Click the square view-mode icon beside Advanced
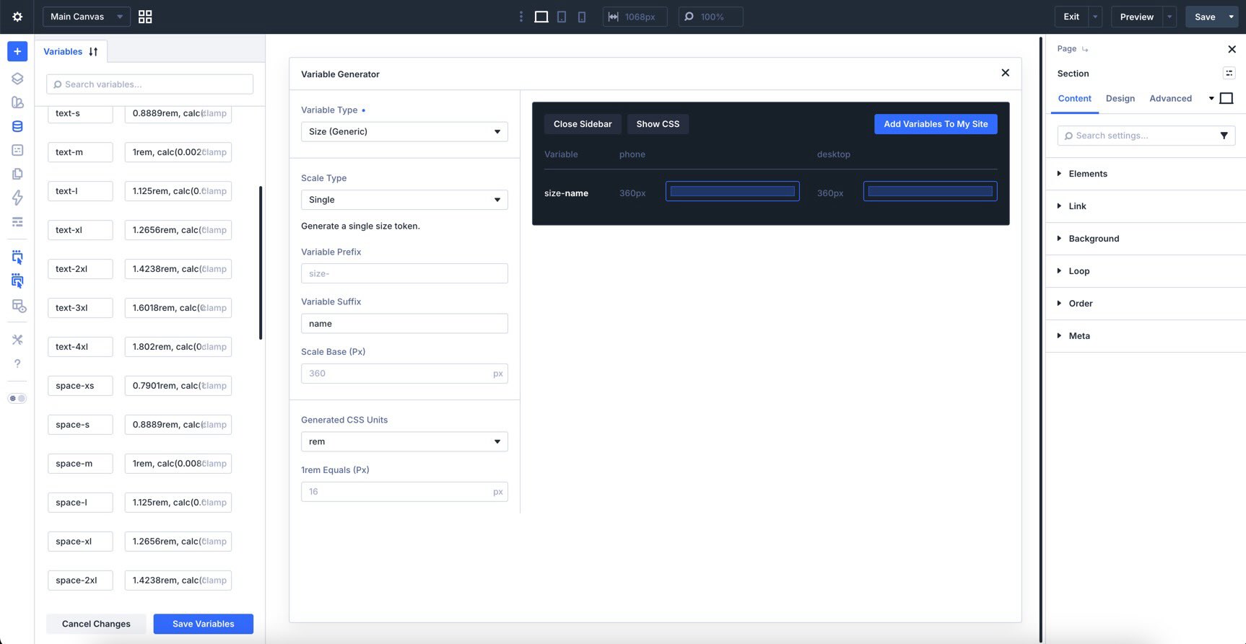1246x644 pixels. pos(1226,98)
